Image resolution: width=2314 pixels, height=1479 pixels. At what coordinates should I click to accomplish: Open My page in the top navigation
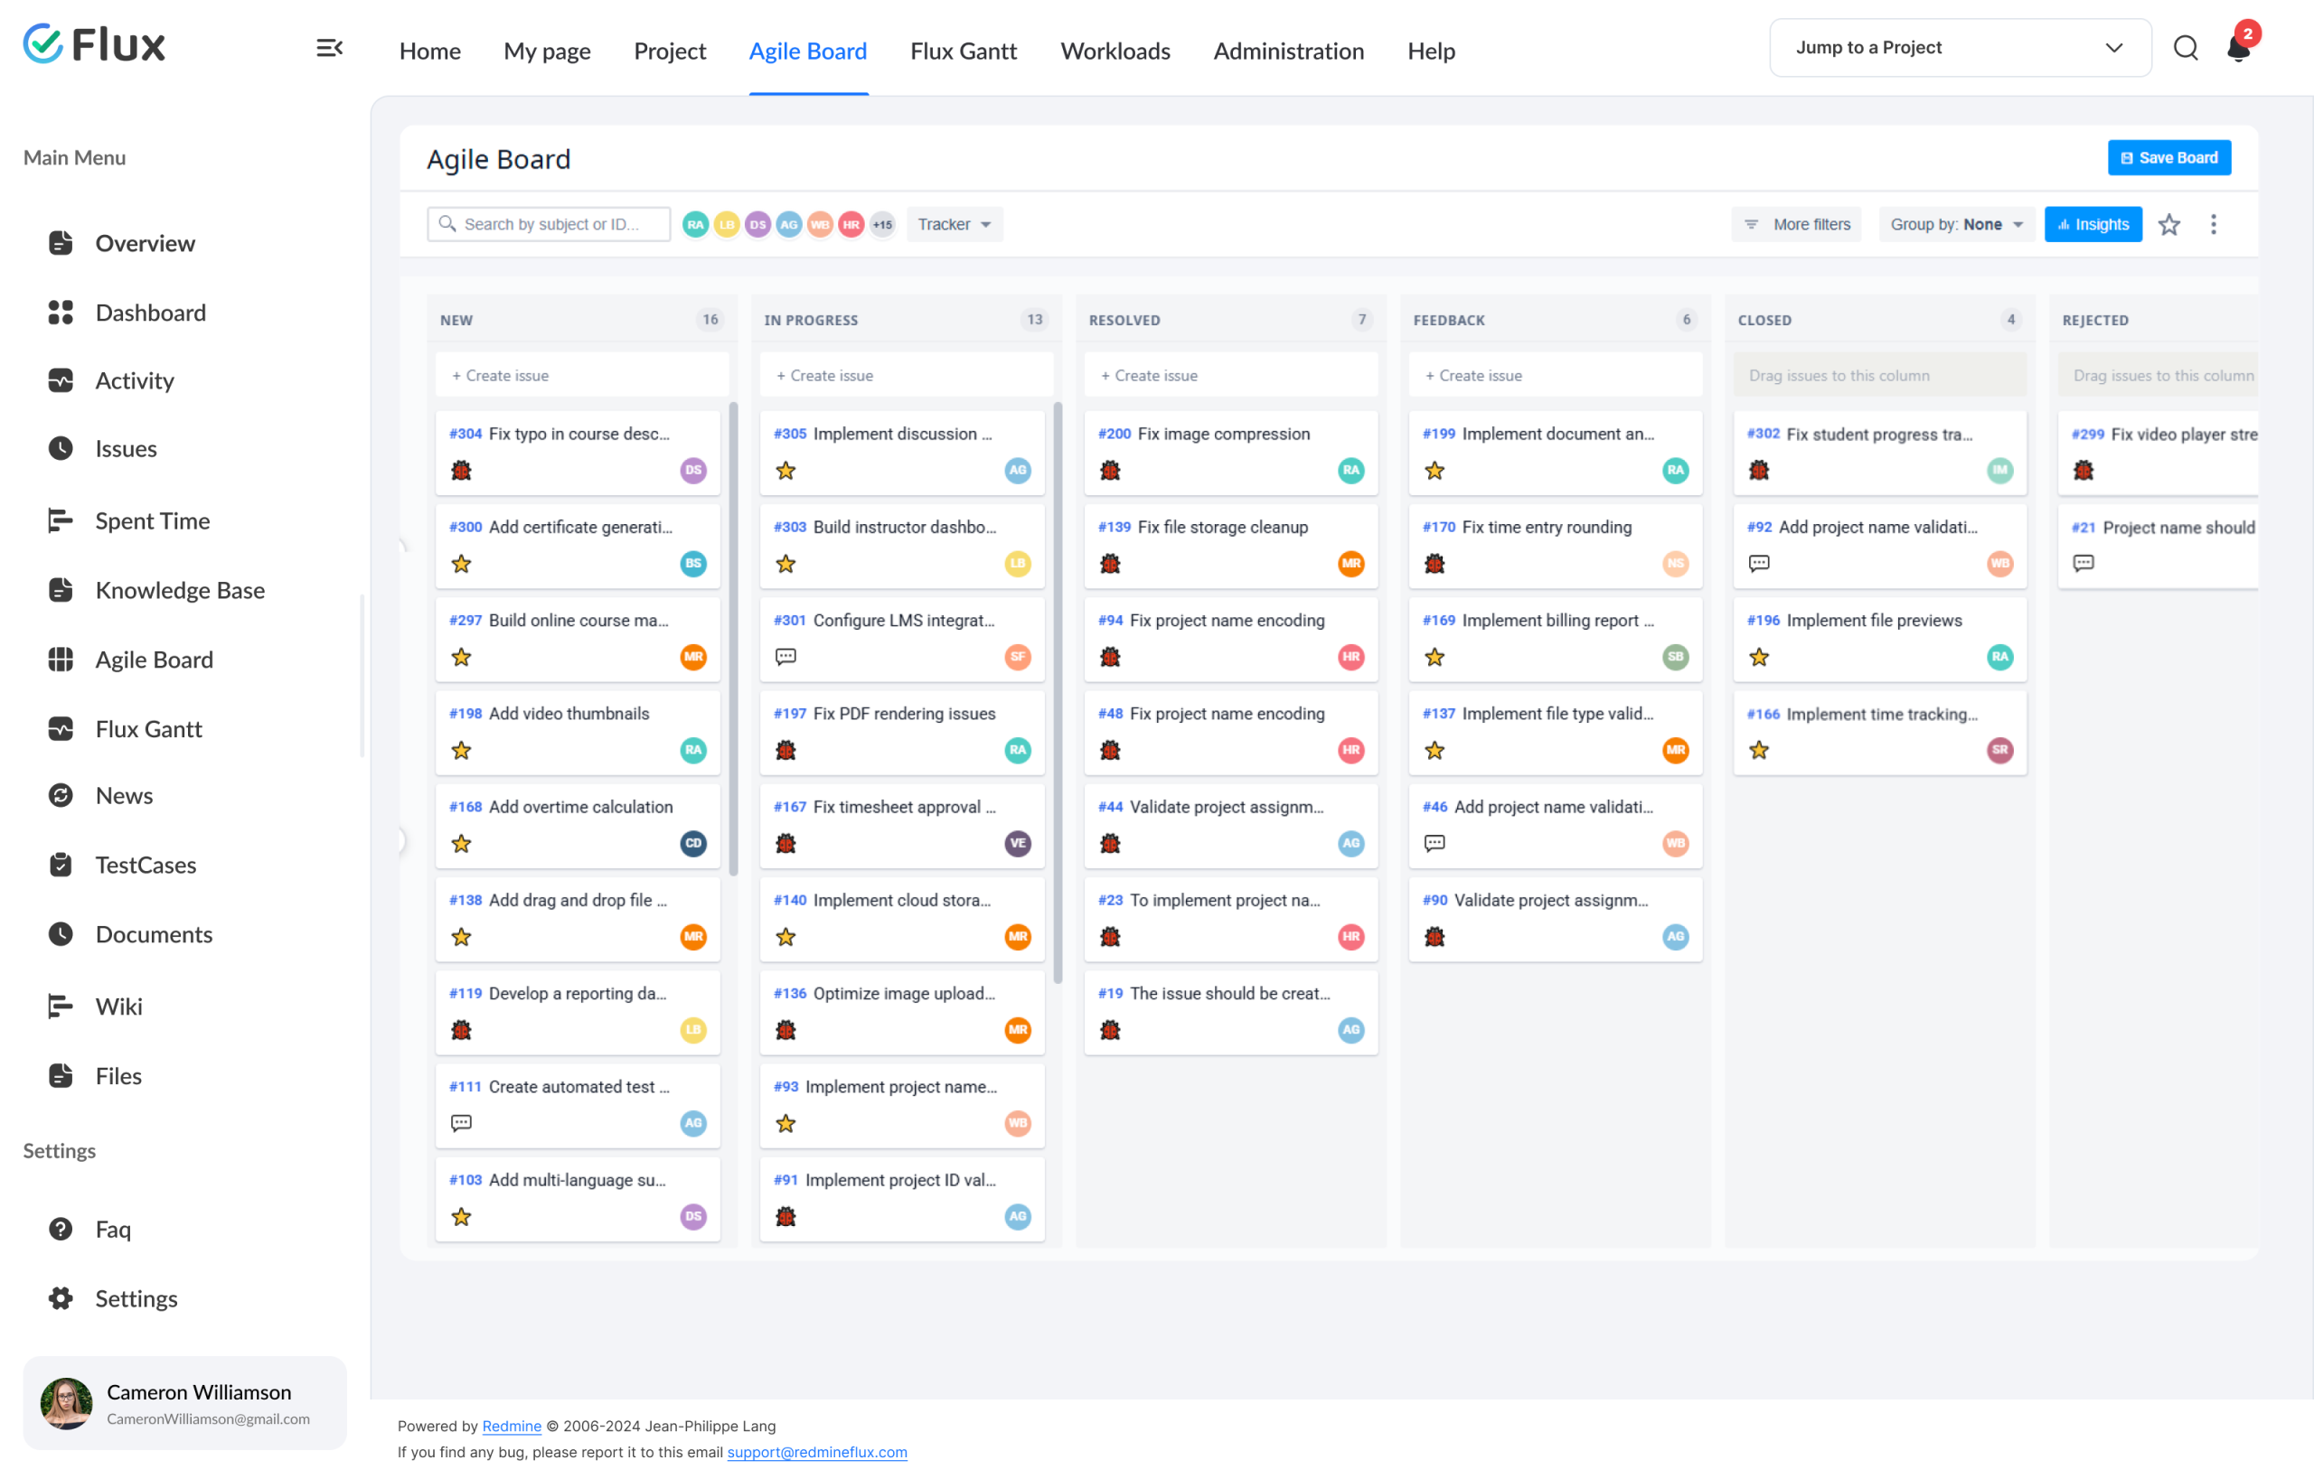547,51
